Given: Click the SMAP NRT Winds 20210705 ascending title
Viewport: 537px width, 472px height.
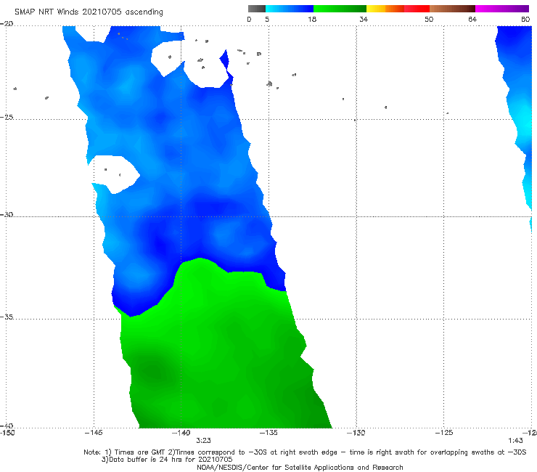Looking at the screenshot, I should coord(89,12).
